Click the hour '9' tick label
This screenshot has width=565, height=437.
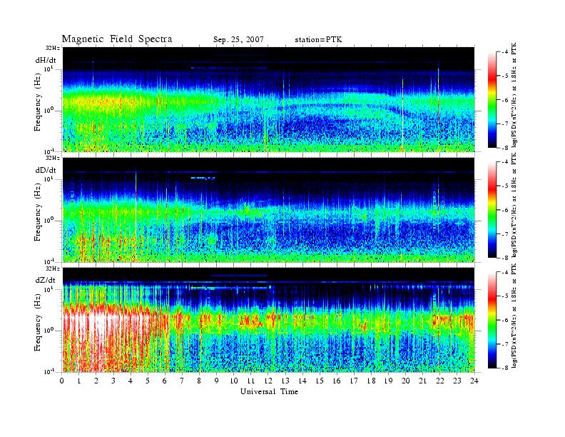click(x=216, y=381)
